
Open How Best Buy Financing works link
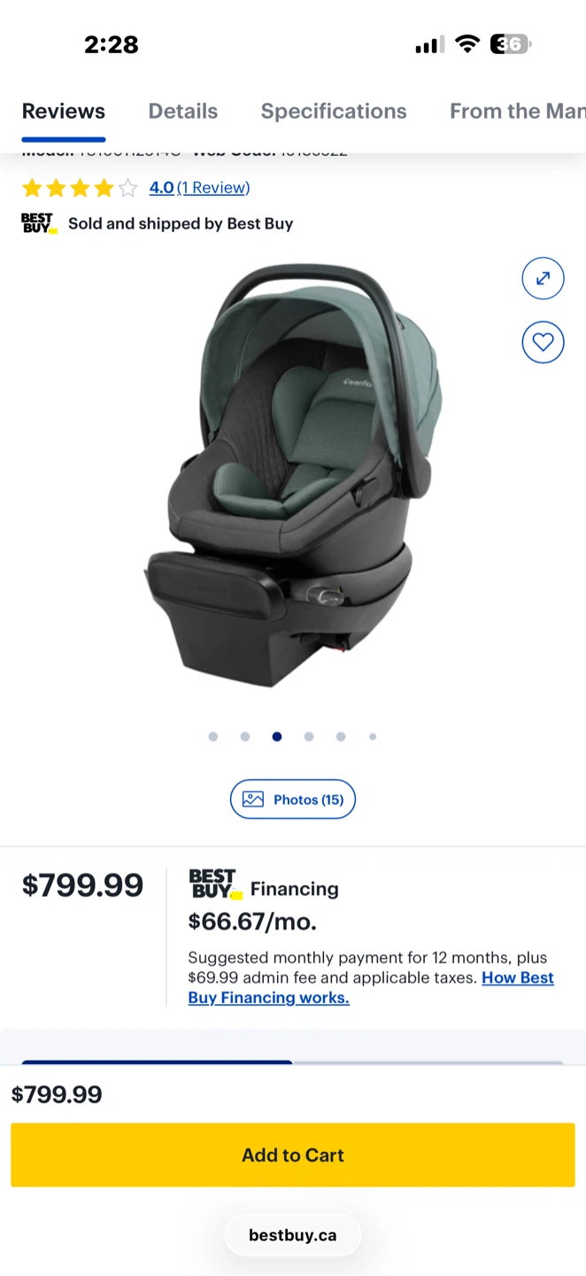point(371,987)
